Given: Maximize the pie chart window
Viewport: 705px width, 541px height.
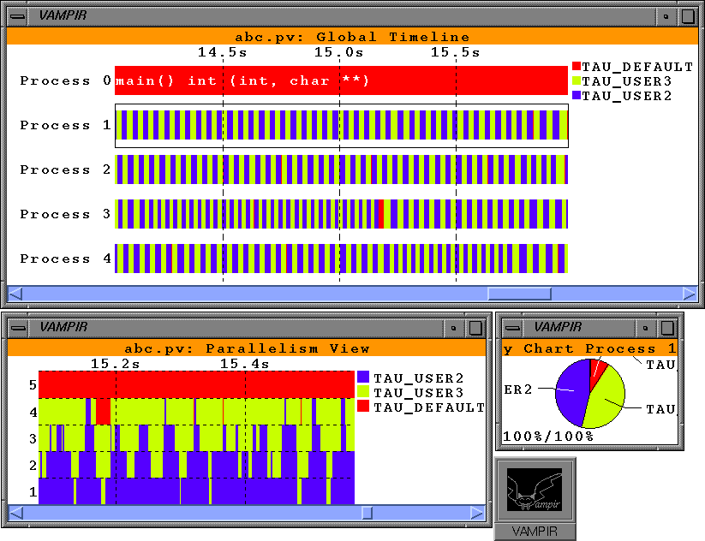Looking at the screenshot, I should pos(667,328).
